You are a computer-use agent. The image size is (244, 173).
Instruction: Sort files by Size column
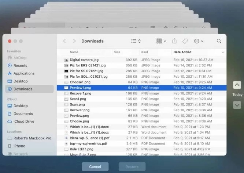click(x=117, y=52)
